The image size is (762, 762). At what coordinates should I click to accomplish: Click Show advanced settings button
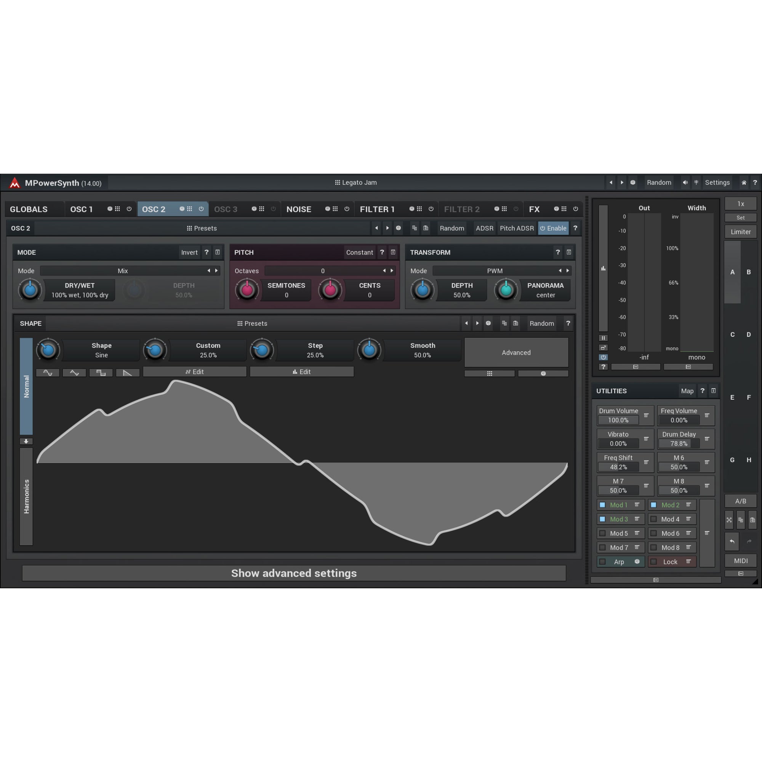coord(294,573)
